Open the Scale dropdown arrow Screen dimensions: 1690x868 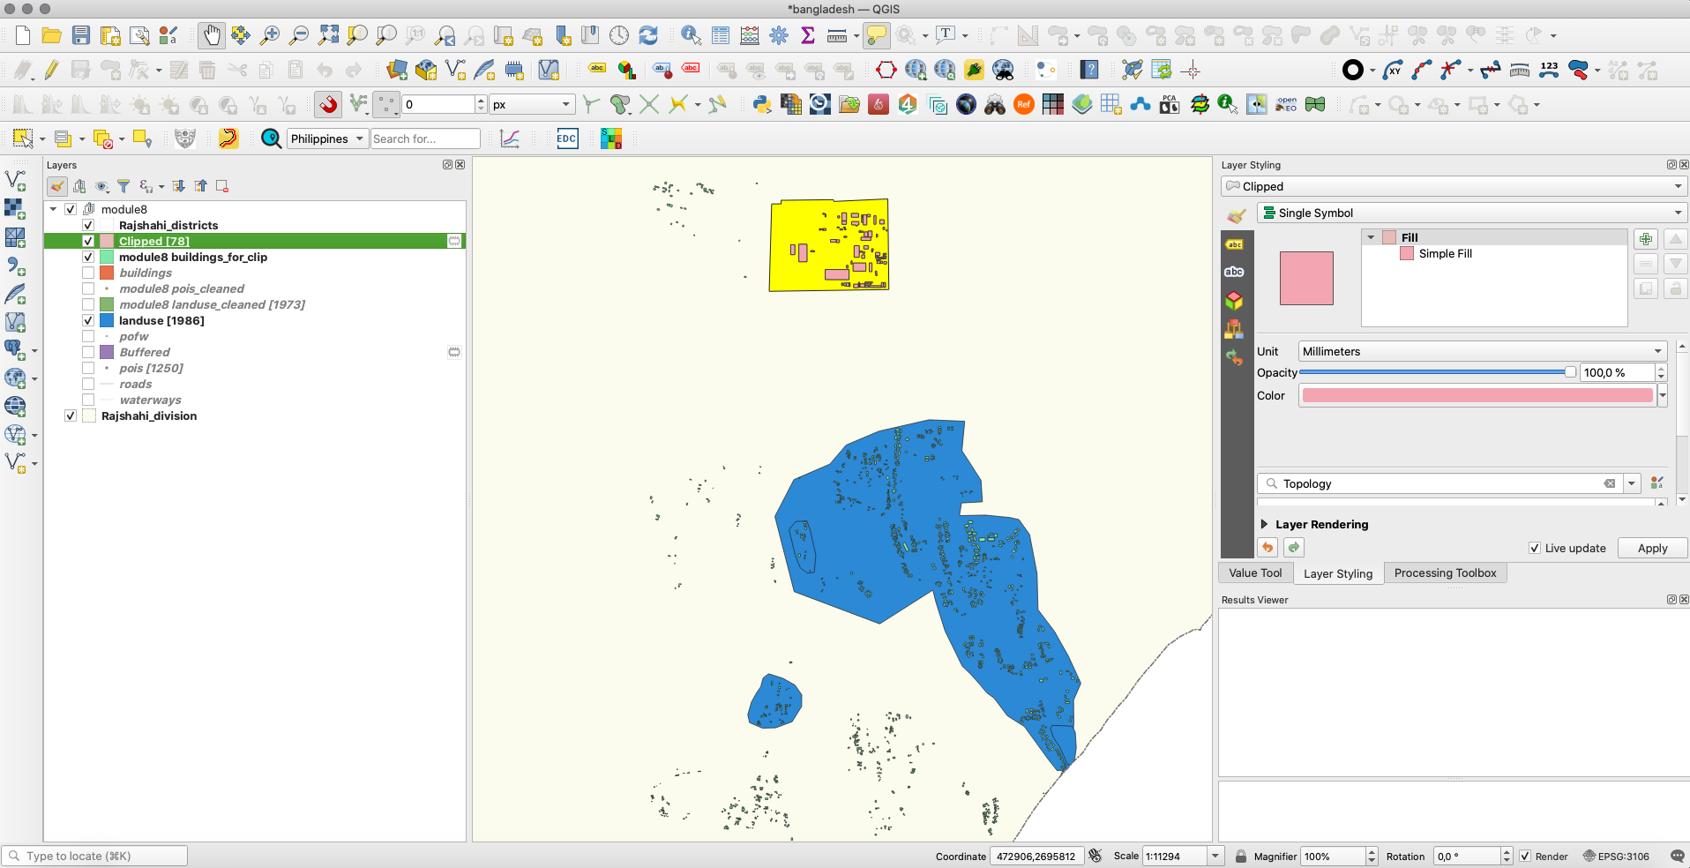coord(1215,856)
